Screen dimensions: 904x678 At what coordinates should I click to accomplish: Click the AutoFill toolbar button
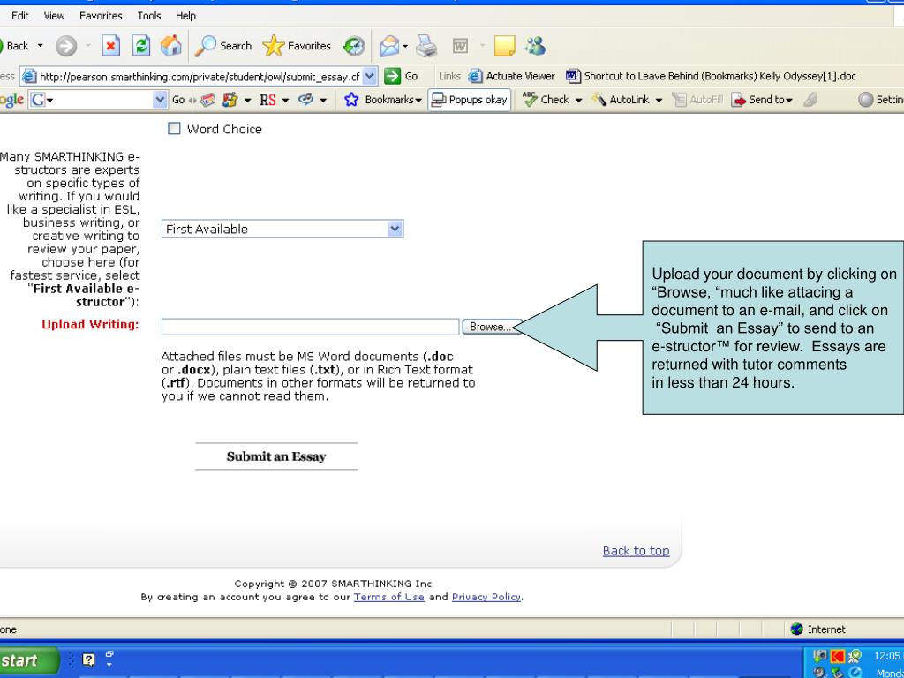click(x=697, y=100)
